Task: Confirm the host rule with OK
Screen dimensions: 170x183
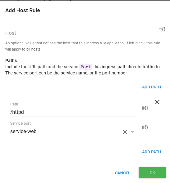Action: pyautogui.click(x=152, y=172)
